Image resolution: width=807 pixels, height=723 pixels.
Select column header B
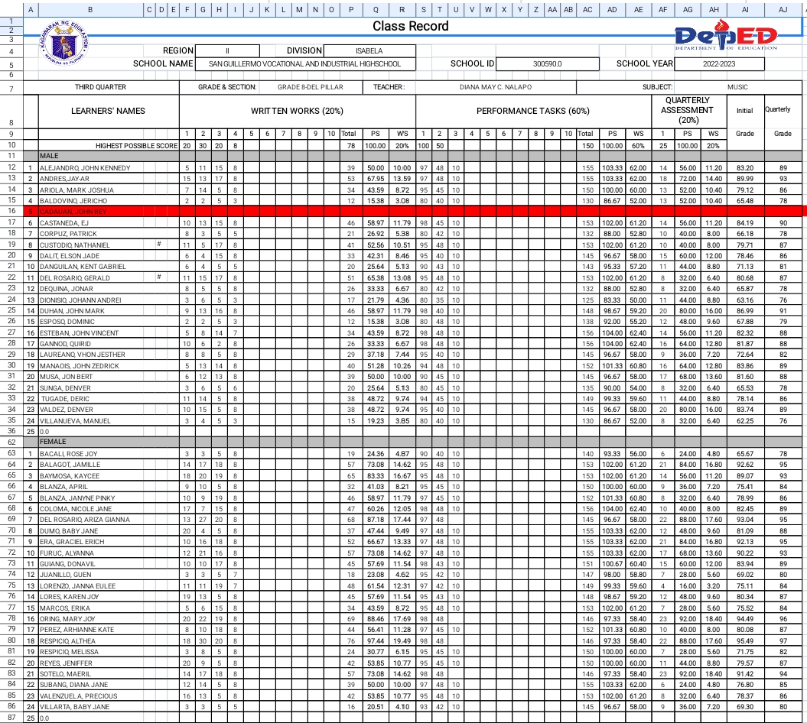[90, 9]
